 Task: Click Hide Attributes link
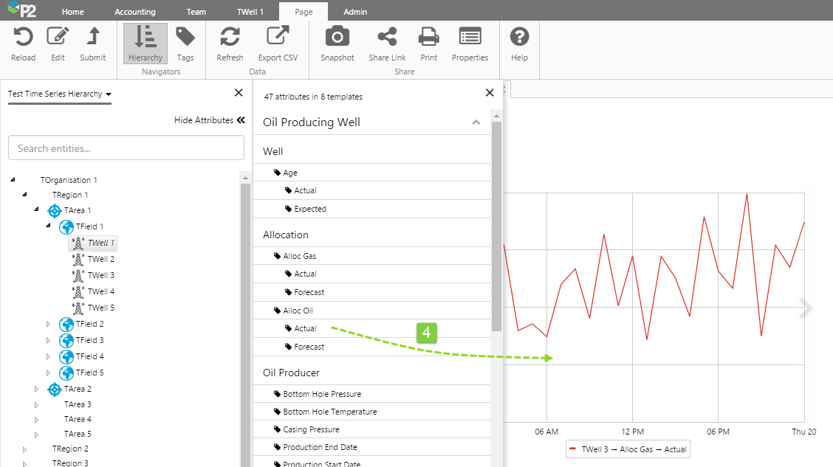[x=209, y=120]
